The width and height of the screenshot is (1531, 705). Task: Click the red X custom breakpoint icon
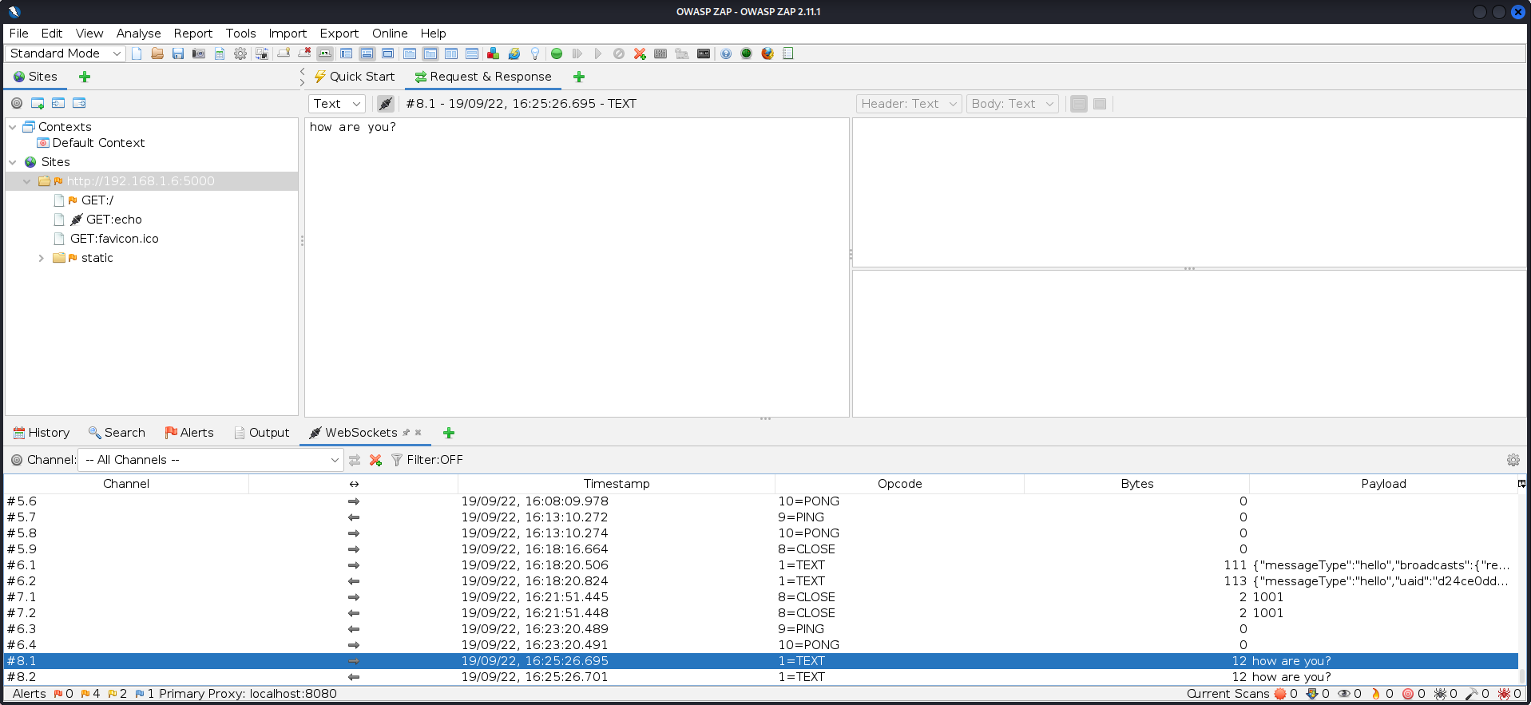click(x=640, y=53)
